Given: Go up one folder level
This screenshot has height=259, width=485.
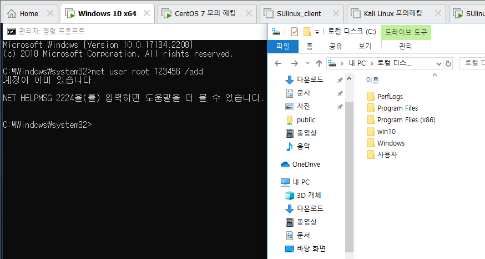Looking at the screenshot, I should [x=319, y=63].
